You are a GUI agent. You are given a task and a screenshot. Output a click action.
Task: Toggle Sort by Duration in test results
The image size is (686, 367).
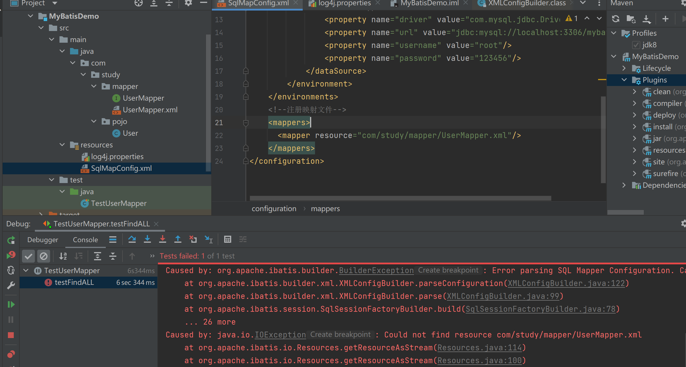click(x=78, y=256)
